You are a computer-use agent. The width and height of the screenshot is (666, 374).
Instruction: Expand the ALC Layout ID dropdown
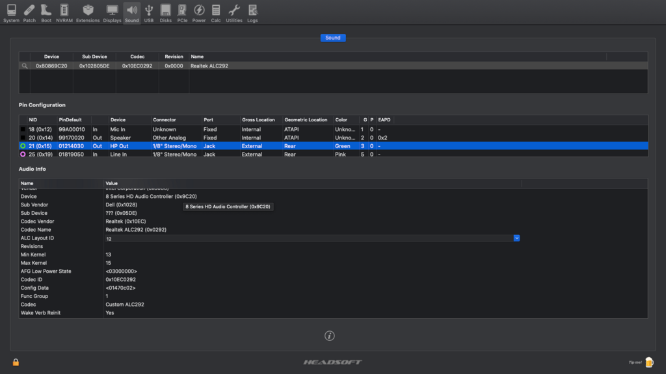(x=516, y=238)
